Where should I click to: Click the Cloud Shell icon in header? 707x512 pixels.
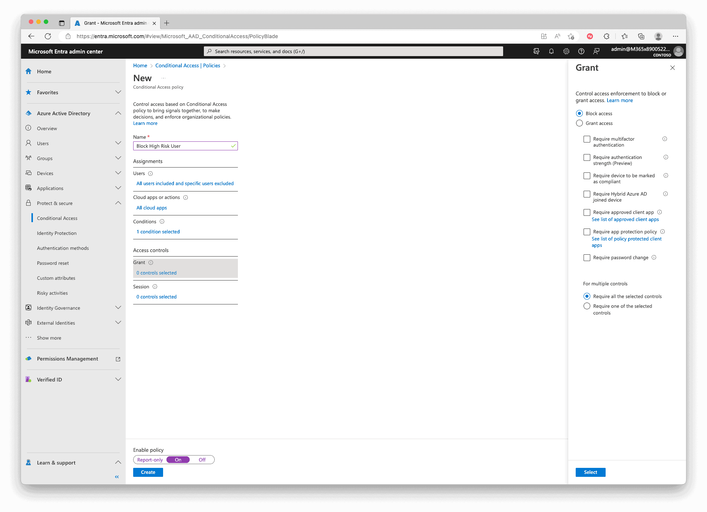click(x=536, y=51)
